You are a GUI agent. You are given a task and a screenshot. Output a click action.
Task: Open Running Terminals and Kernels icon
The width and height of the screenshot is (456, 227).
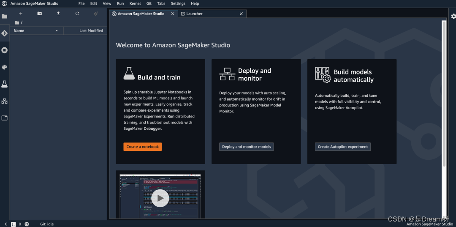[x=4, y=50]
